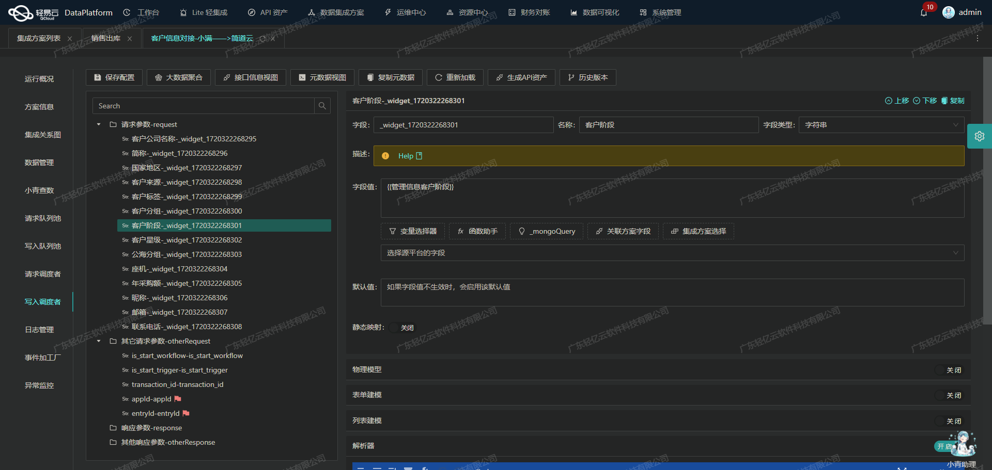The height and width of the screenshot is (470, 992).
Task: Click the 保存配置 save icon
Action: [x=98, y=77]
